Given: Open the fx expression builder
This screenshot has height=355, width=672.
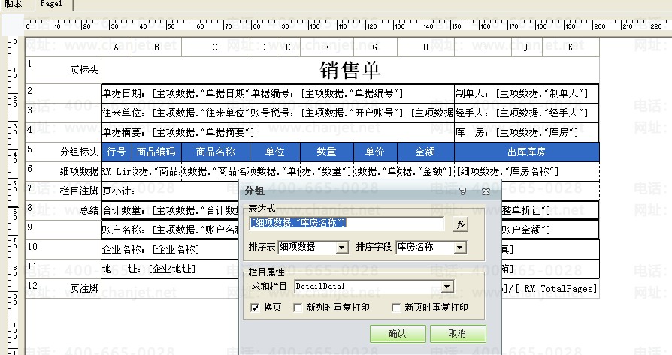Looking at the screenshot, I should pyautogui.click(x=460, y=224).
